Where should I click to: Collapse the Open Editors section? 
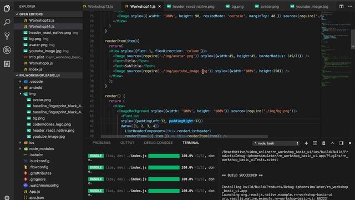(x=48, y=14)
